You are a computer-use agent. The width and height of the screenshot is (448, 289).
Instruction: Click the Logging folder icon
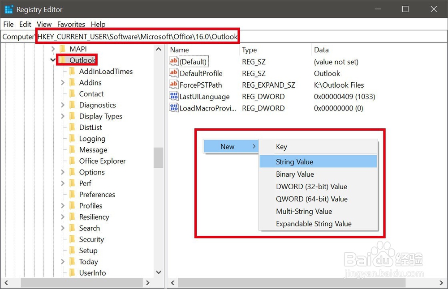pos(72,138)
